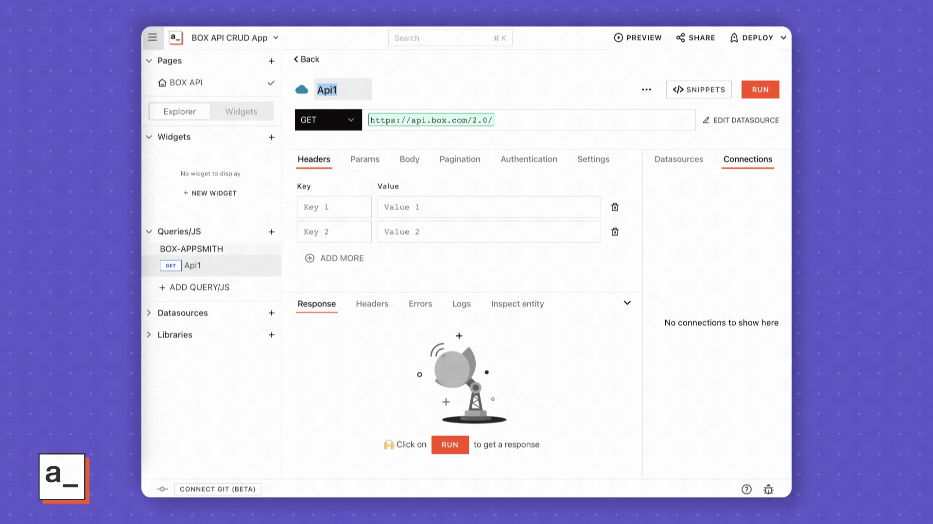Image resolution: width=933 pixels, height=524 pixels.
Task: Switch to Datasources side tab
Action: [x=678, y=159]
